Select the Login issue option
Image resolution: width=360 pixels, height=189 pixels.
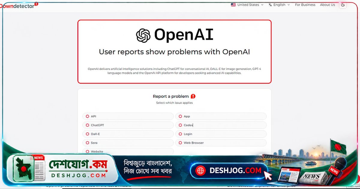(x=221, y=134)
